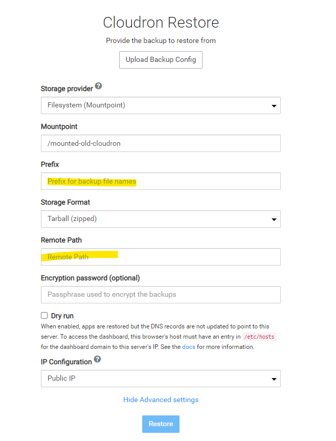Focus the encryption passphrase input field
The width and height of the screenshot is (336, 441).
(x=161, y=295)
